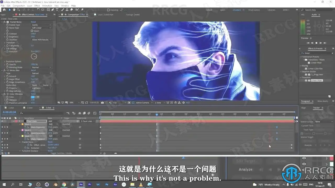Take a snapshot with the camera icon
This screenshot has width=335, height=188.
[x=102, y=103]
